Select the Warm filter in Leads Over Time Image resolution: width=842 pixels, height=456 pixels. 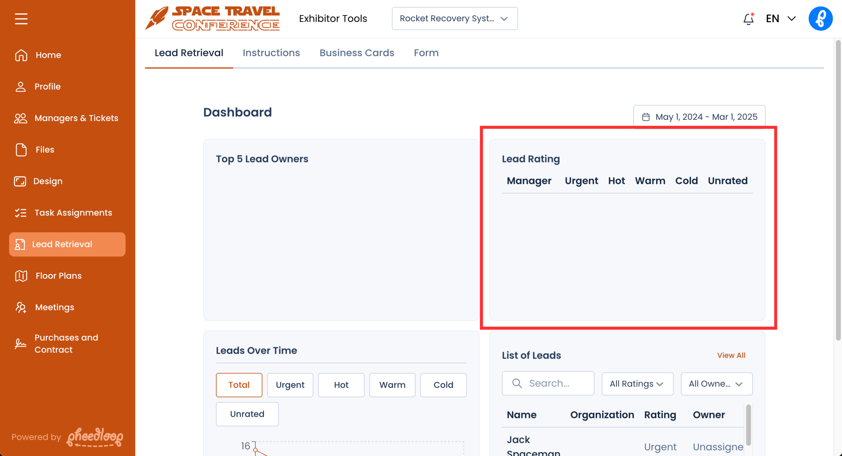click(x=392, y=385)
